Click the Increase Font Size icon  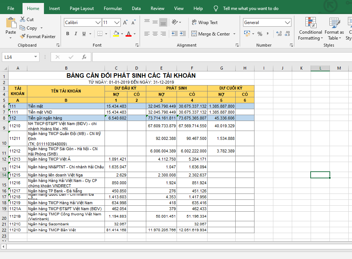[125, 23]
